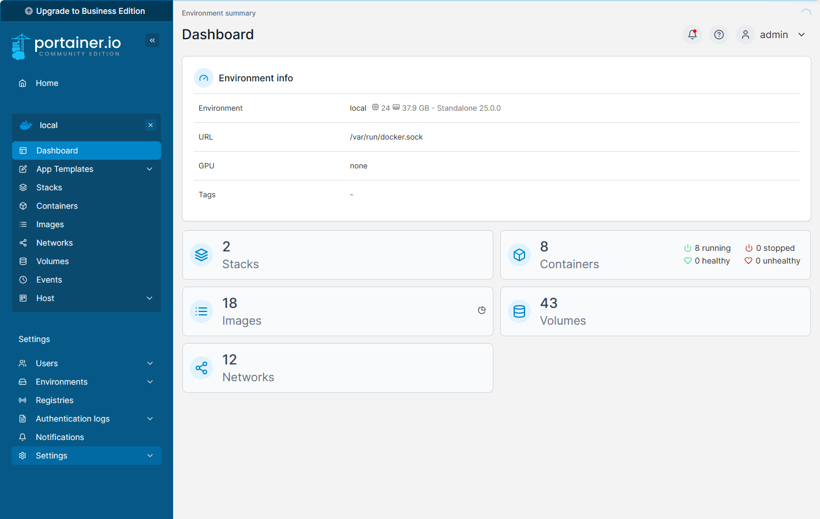Go to Images in the sidebar
820x519 pixels.
[x=87, y=224]
